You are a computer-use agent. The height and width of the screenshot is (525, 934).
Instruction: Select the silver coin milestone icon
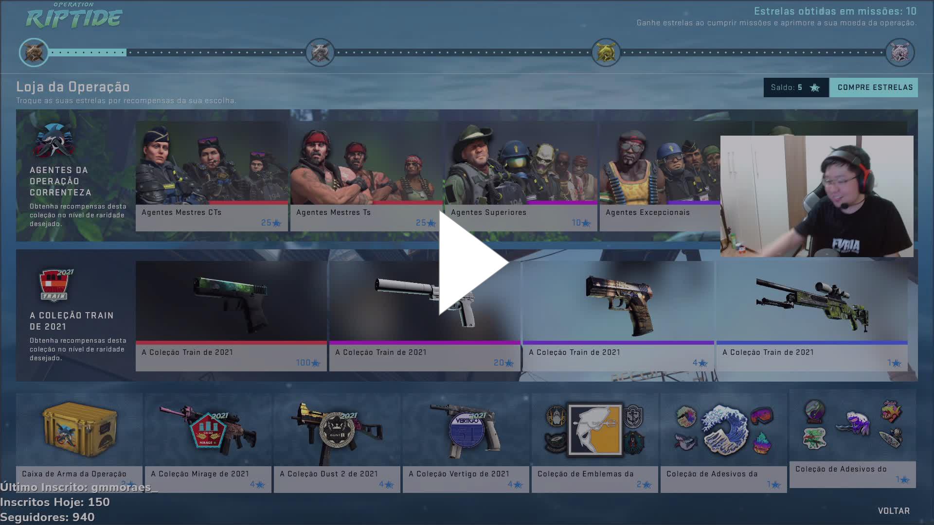pos(320,52)
